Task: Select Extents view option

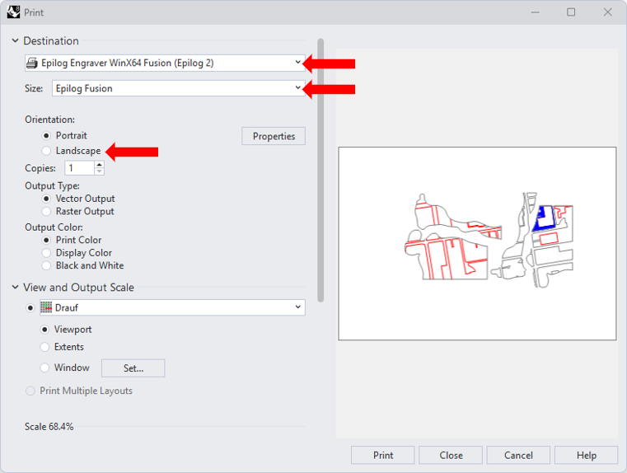Action: (x=45, y=347)
